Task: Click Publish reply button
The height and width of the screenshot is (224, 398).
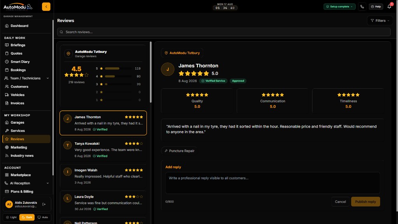Action: coord(365,202)
